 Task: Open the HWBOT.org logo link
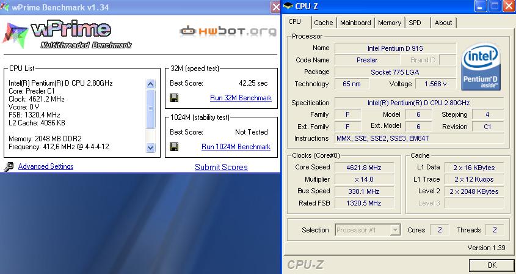(x=228, y=31)
